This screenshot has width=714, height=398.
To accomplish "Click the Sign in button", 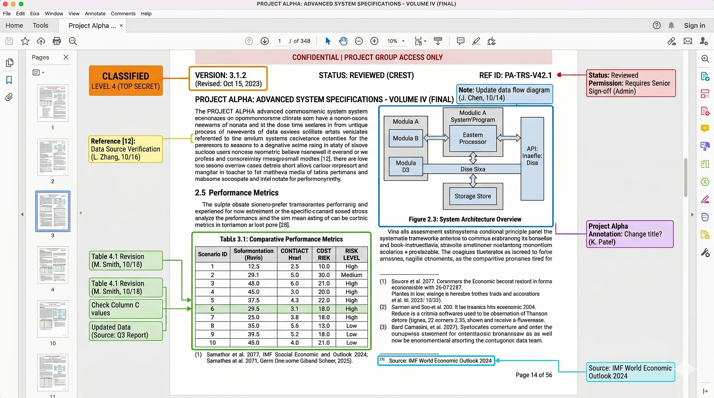I will pyautogui.click(x=694, y=26).
